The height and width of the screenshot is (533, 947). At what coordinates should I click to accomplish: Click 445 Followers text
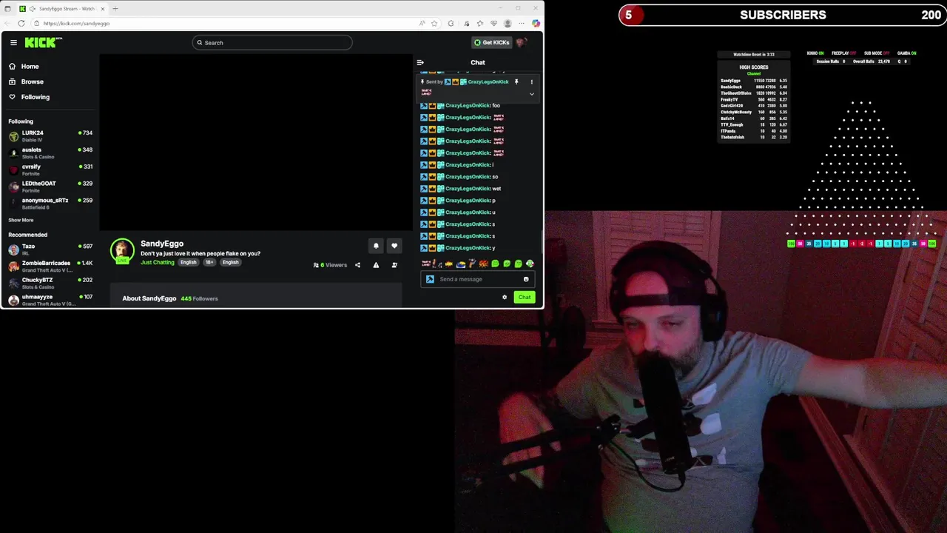pyautogui.click(x=199, y=298)
